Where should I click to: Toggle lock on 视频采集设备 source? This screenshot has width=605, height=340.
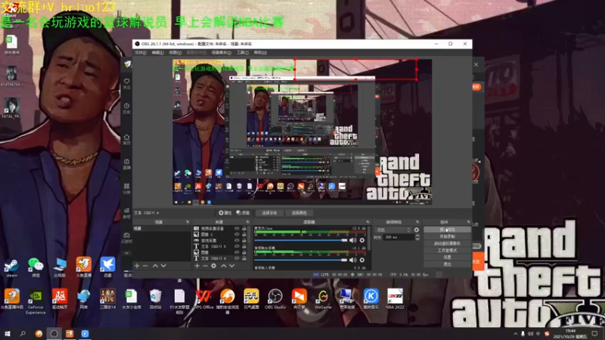[x=244, y=229]
